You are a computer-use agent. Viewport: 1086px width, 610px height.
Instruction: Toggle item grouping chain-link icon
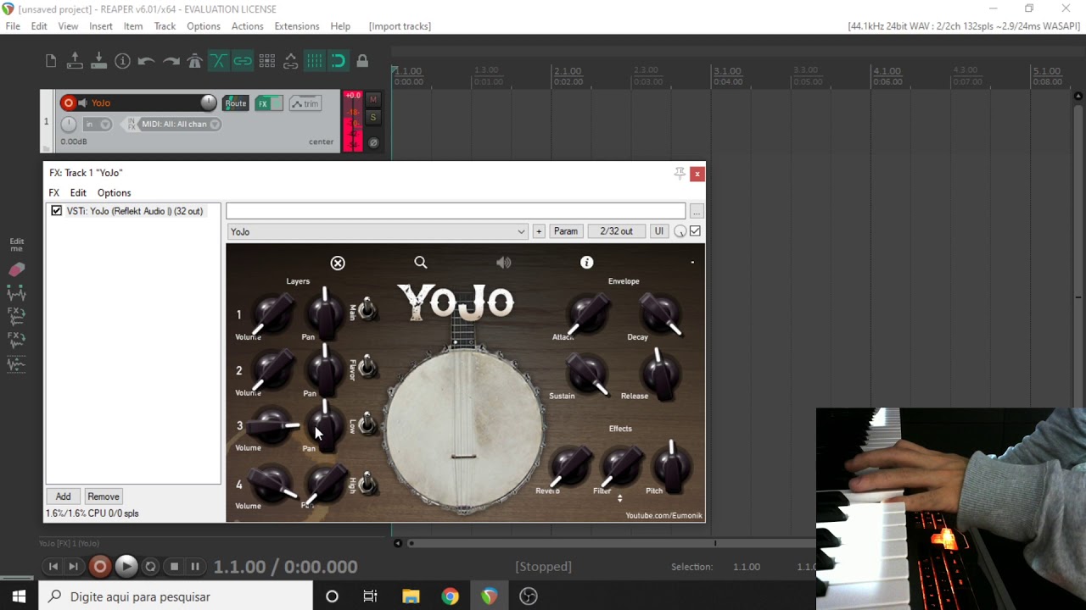243,61
